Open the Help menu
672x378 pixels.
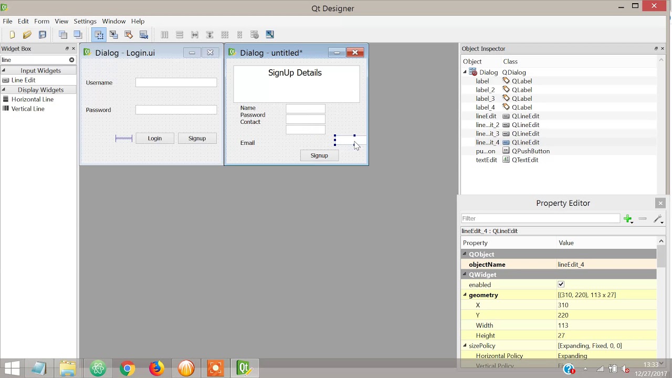pyautogui.click(x=138, y=21)
